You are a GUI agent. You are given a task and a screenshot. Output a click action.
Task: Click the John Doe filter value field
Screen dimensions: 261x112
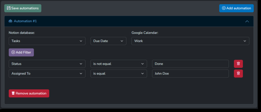click(190, 73)
